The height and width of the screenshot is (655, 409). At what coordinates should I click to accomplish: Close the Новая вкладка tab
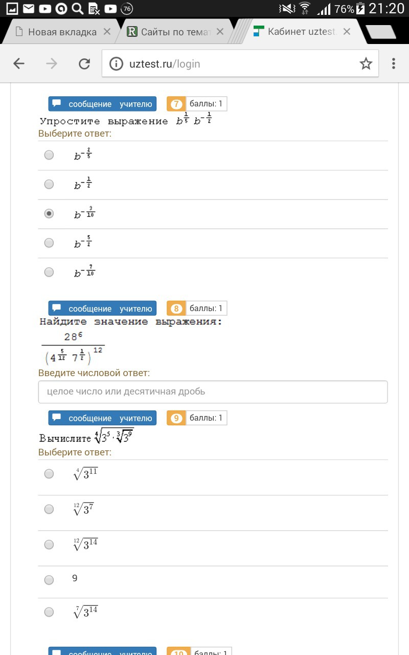click(107, 32)
